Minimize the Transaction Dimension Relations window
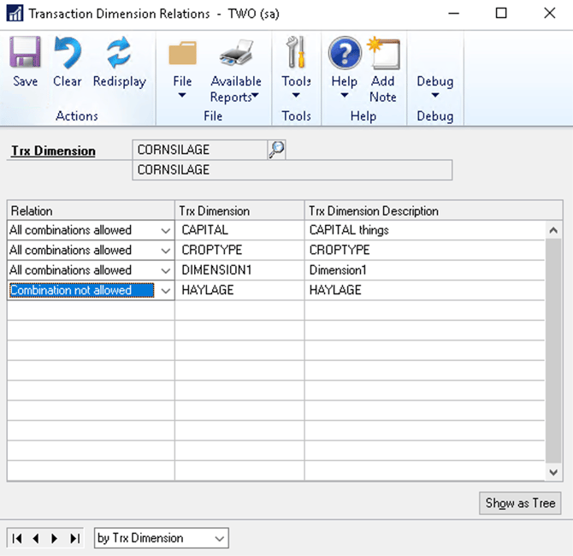The height and width of the screenshot is (556, 573). (453, 13)
